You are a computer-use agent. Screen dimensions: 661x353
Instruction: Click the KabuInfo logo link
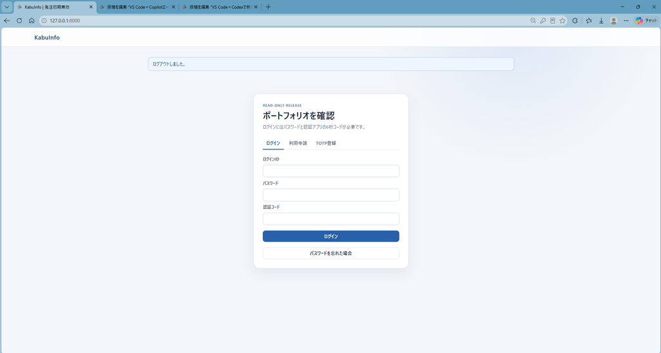47,37
